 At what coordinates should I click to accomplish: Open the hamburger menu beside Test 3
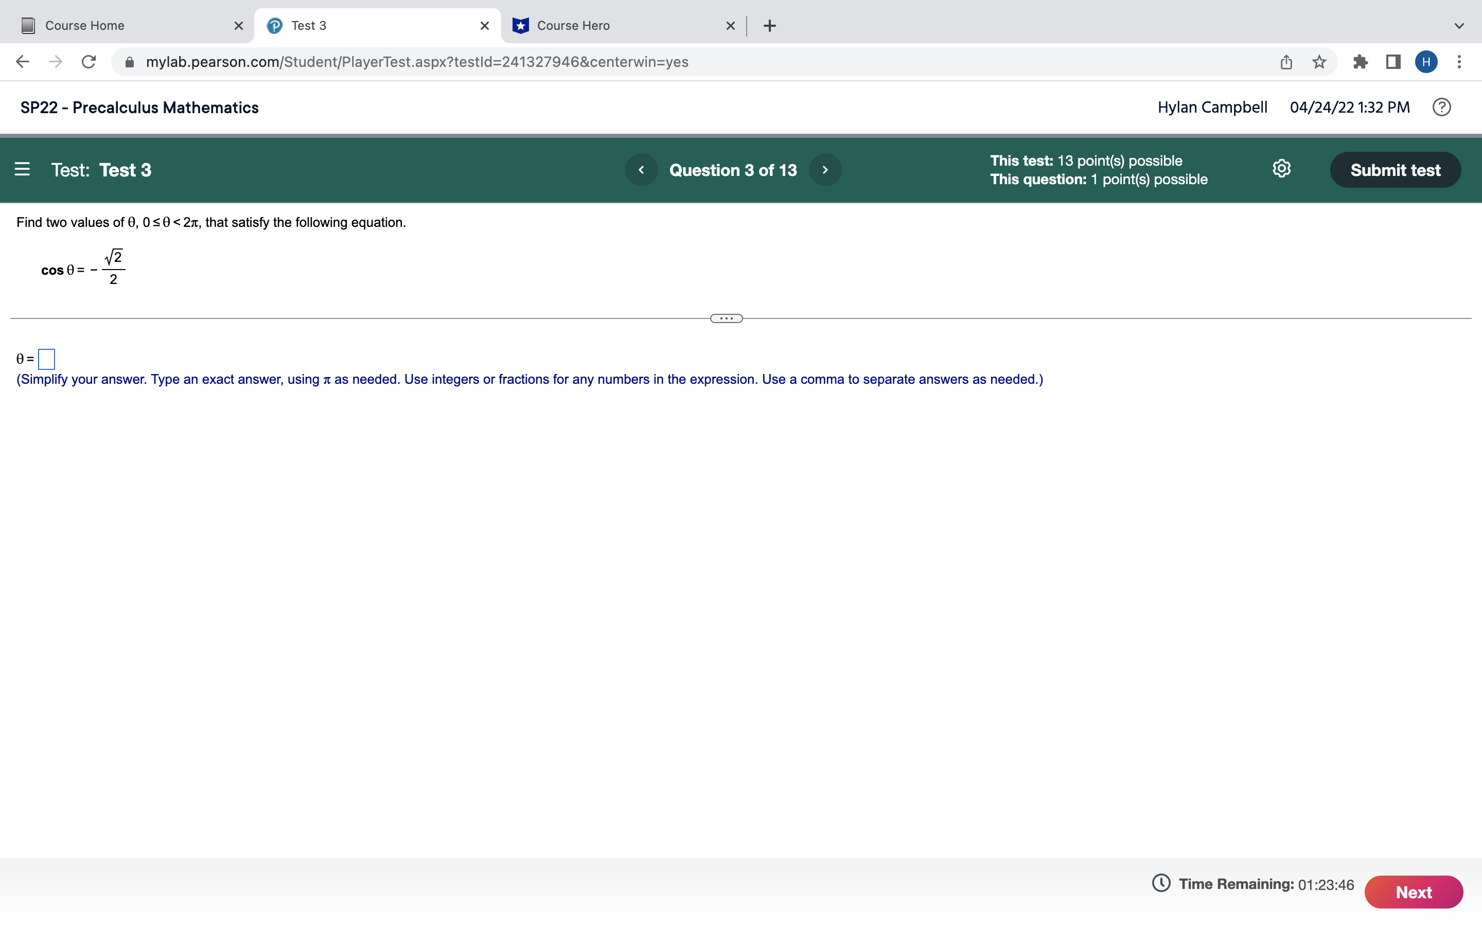coord(22,169)
